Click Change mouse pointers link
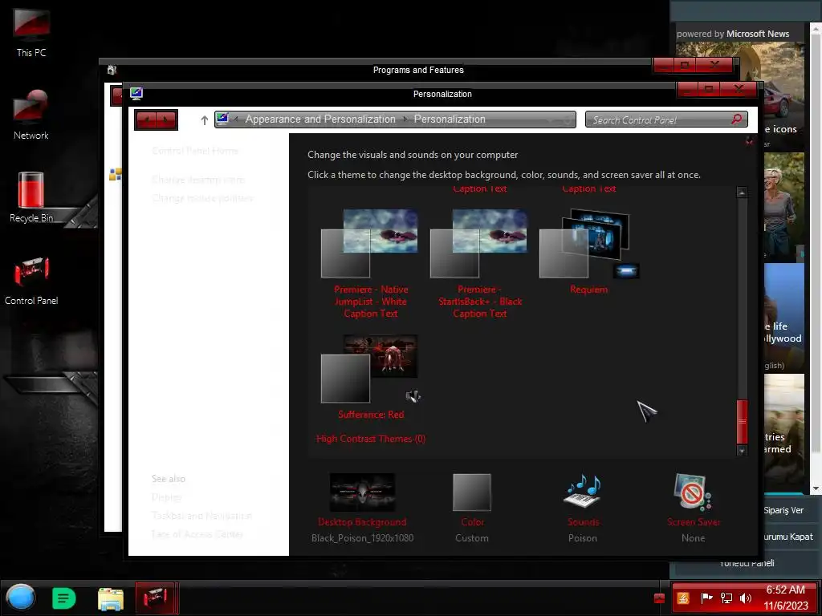The image size is (822, 616). (x=202, y=198)
